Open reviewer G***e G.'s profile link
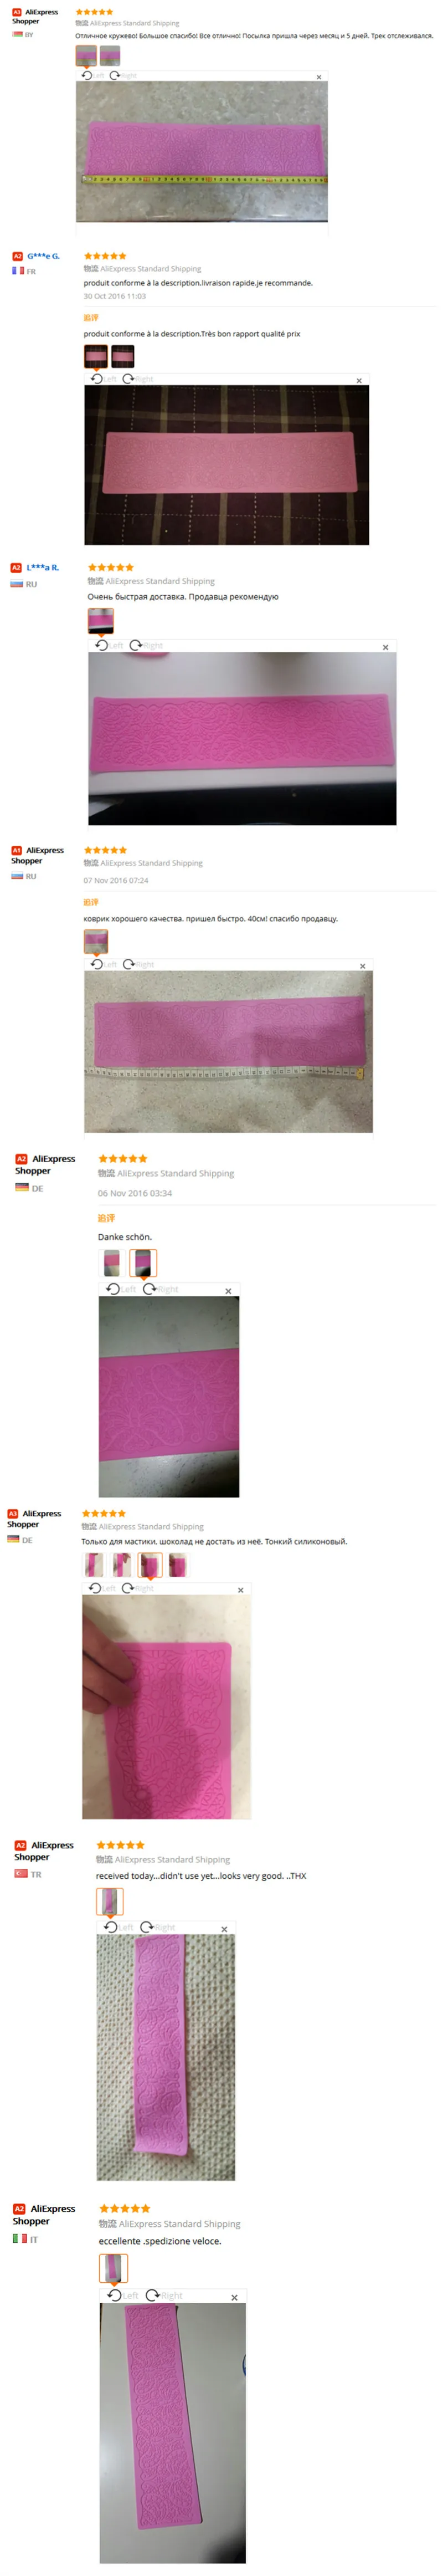 (x=43, y=256)
